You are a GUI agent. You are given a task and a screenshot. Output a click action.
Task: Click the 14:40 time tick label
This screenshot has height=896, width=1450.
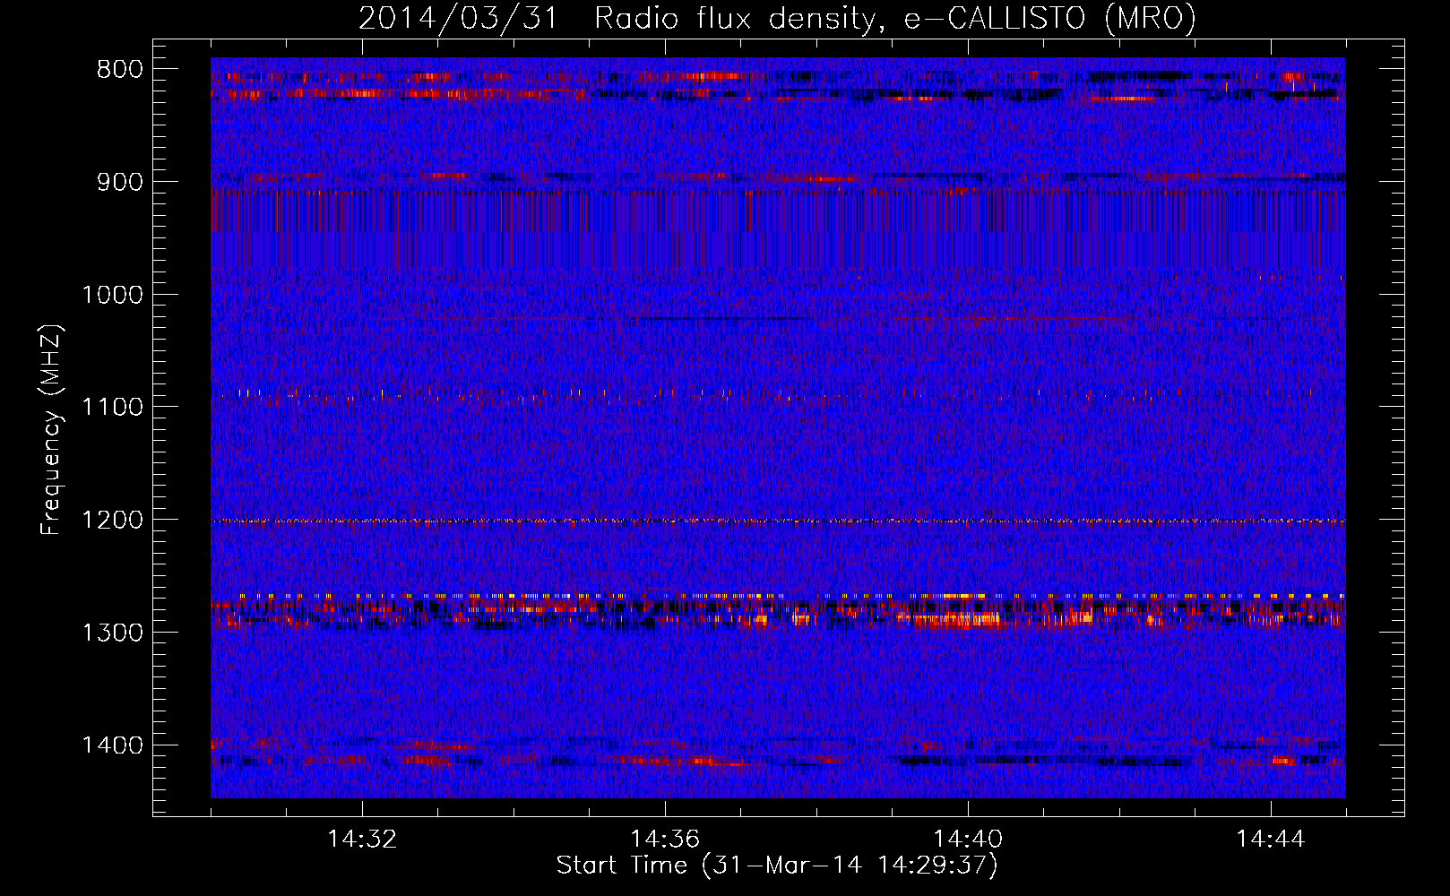point(968,840)
